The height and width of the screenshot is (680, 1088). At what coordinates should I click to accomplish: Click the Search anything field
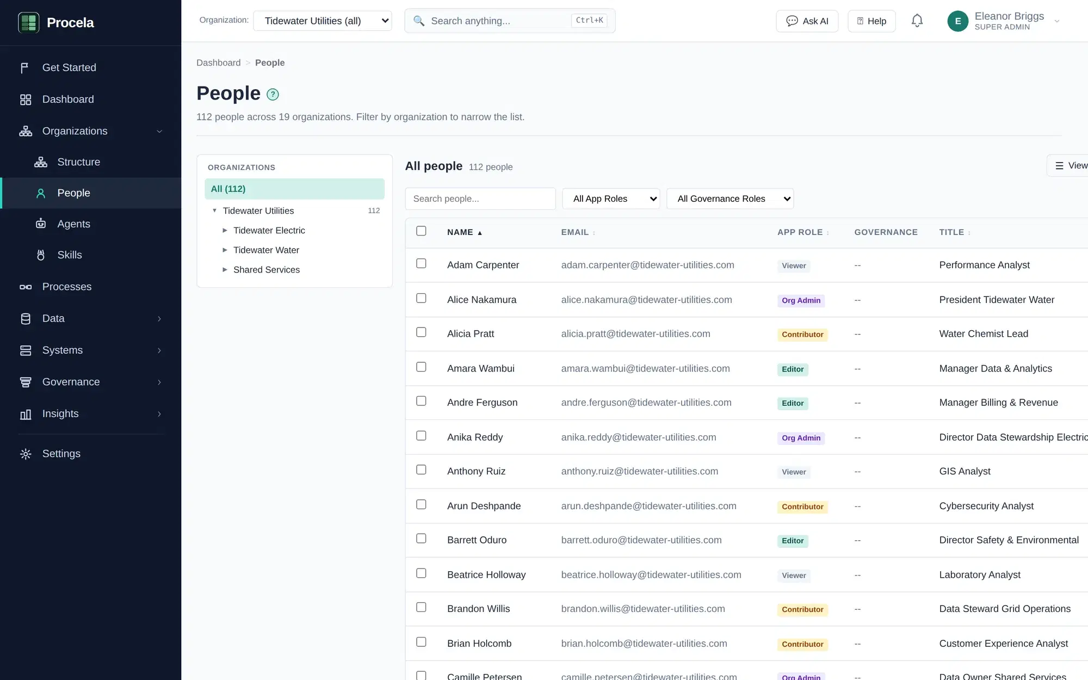tap(510, 21)
